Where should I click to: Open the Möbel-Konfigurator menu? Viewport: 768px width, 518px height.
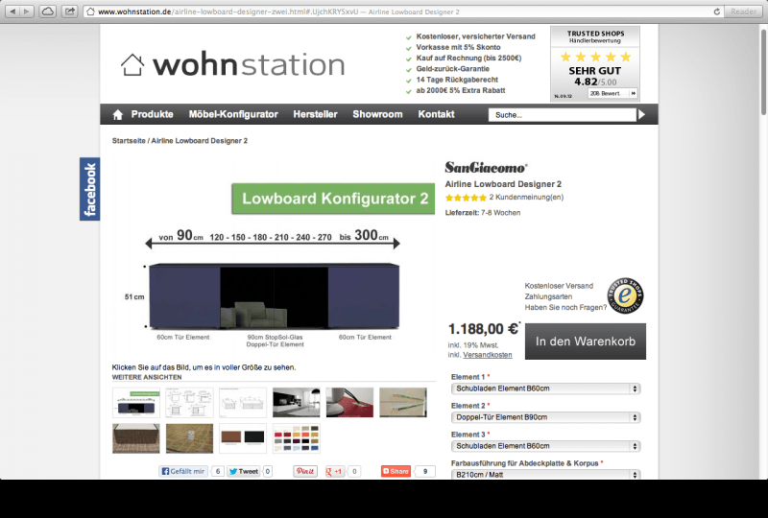[x=233, y=114]
